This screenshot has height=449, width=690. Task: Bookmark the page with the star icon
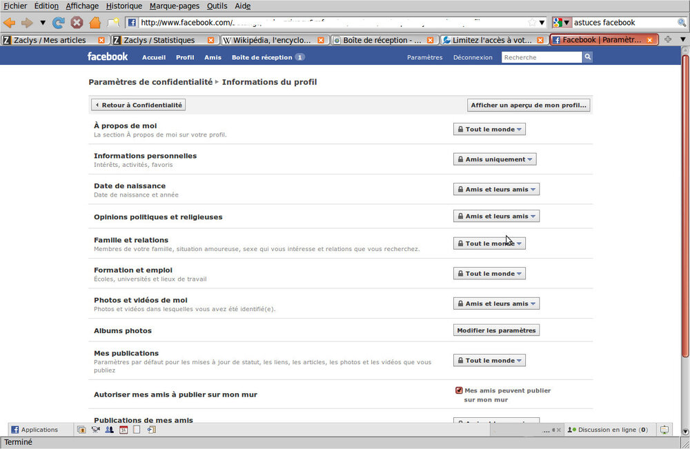click(x=531, y=22)
